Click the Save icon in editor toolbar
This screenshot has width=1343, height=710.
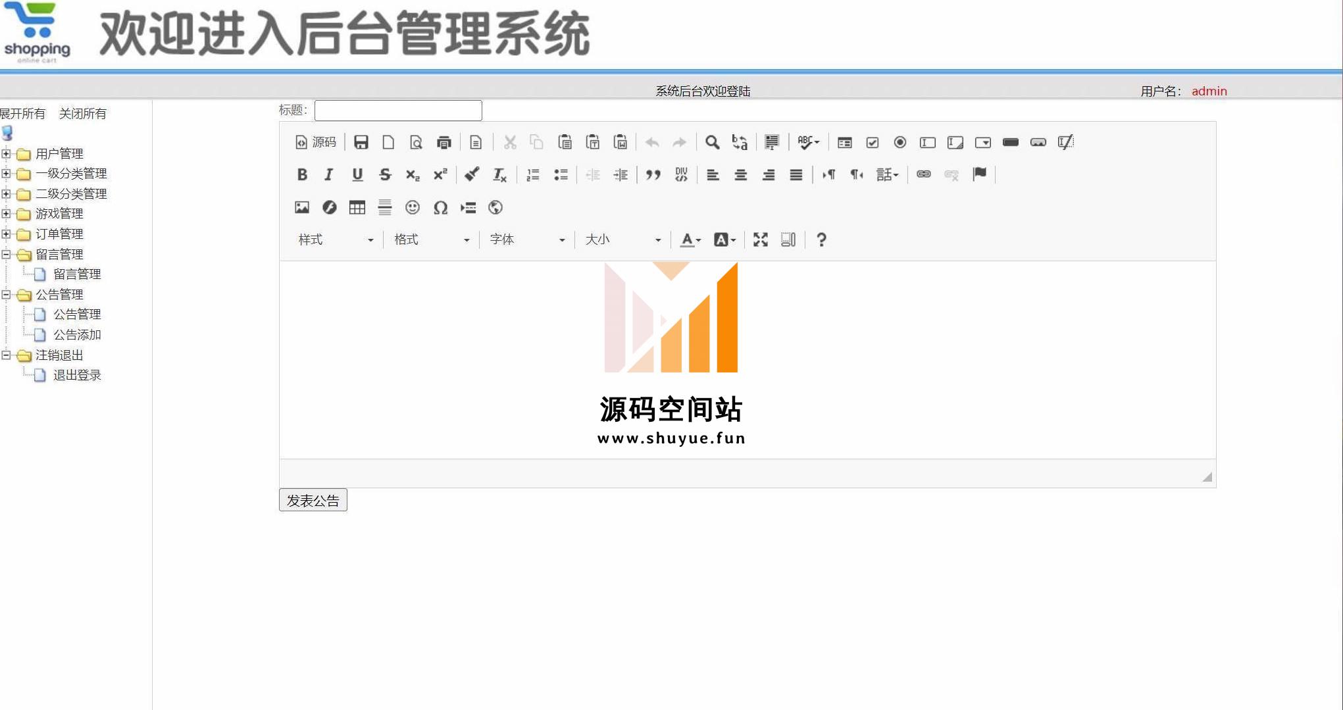(361, 142)
